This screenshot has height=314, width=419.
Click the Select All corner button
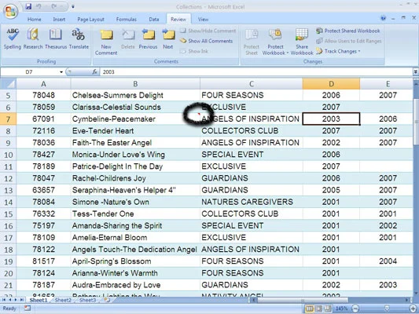point(9,84)
